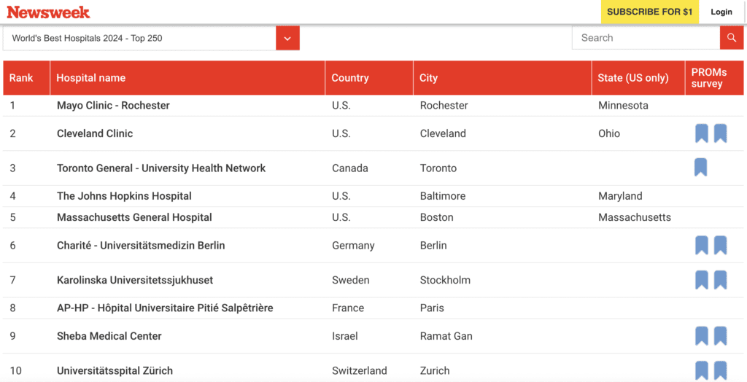Click Charité's second PROMs ribbon icon
Image resolution: width=747 pixels, height=382 pixels.
(720, 245)
